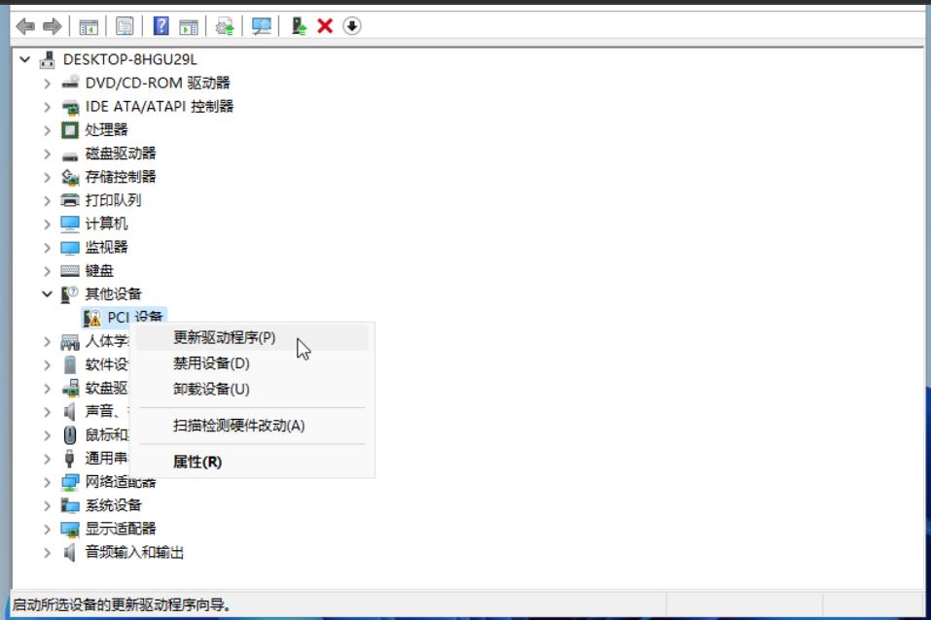Choose 卸载设备(U) from context menu
Image resolution: width=931 pixels, height=620 pixels.
[211, 389]
